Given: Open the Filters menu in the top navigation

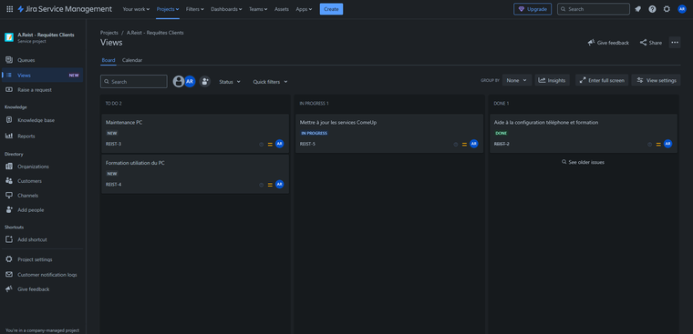Looking at the screenshot, I should point(195,9).
